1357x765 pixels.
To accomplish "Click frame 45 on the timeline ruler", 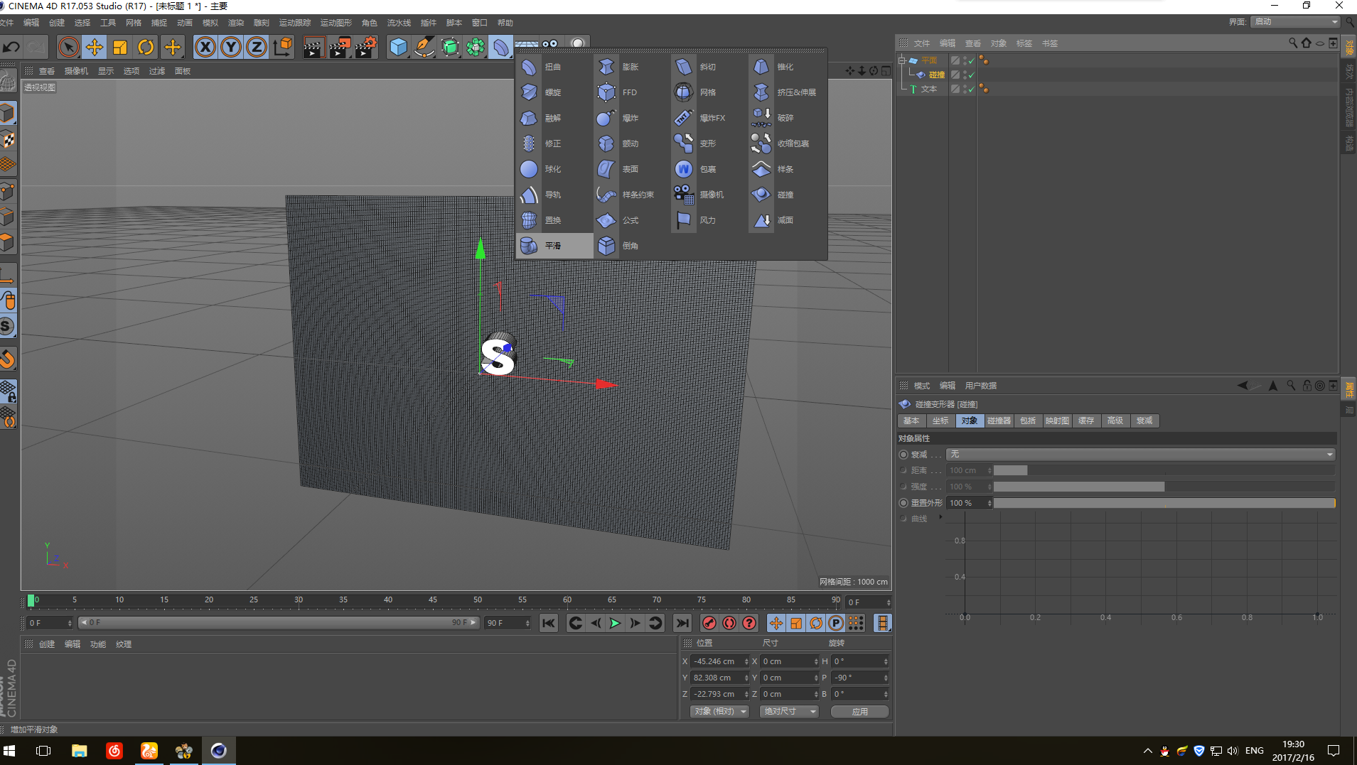I will tap(432, 600).
